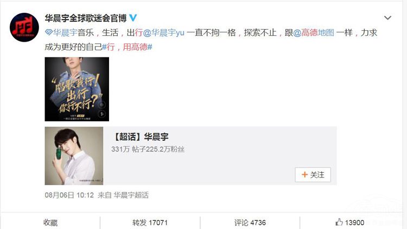This screenshot has height=229, width=407.
Task: Expand the post options chevron menu
Action: coord(387,18)
